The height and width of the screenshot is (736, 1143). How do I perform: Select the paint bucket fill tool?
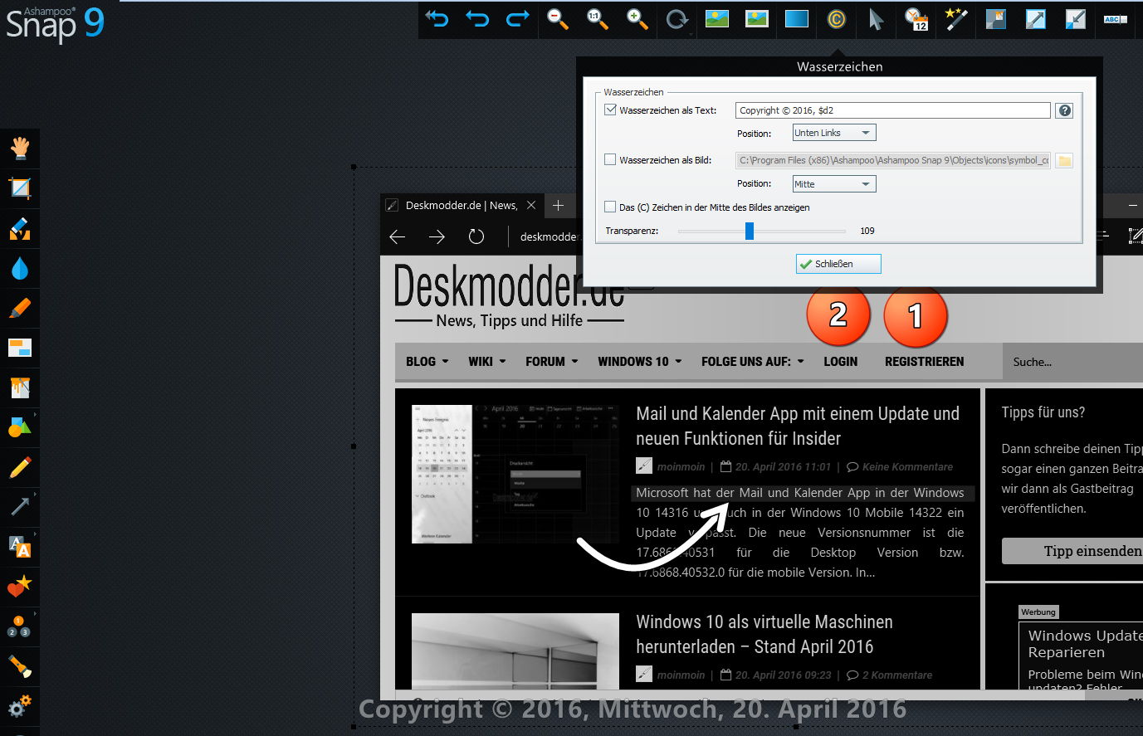20,387
